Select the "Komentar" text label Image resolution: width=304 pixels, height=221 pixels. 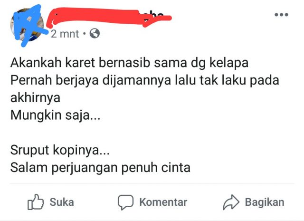[x=163, y=202]
